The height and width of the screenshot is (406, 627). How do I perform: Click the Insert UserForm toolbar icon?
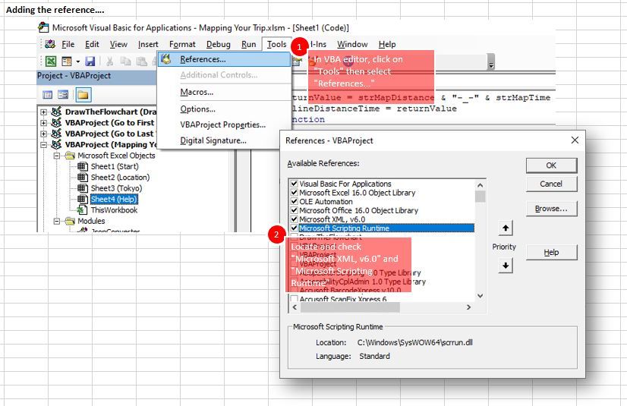pyautogui.click(x=66, y=61)
